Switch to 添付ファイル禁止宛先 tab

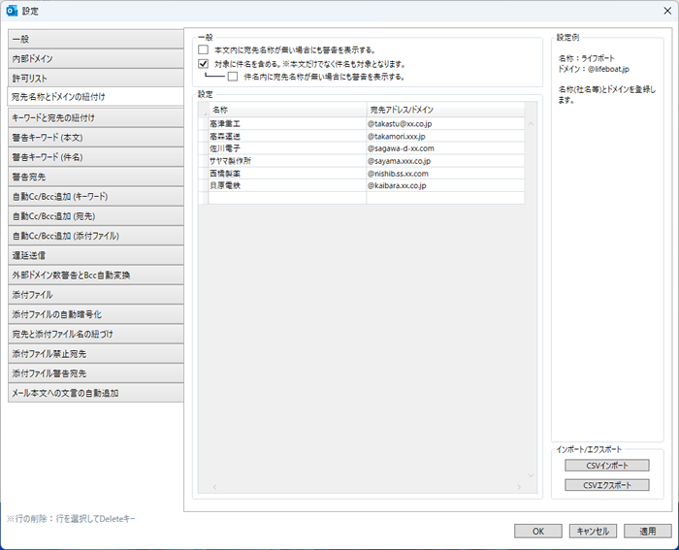(96, 354)
